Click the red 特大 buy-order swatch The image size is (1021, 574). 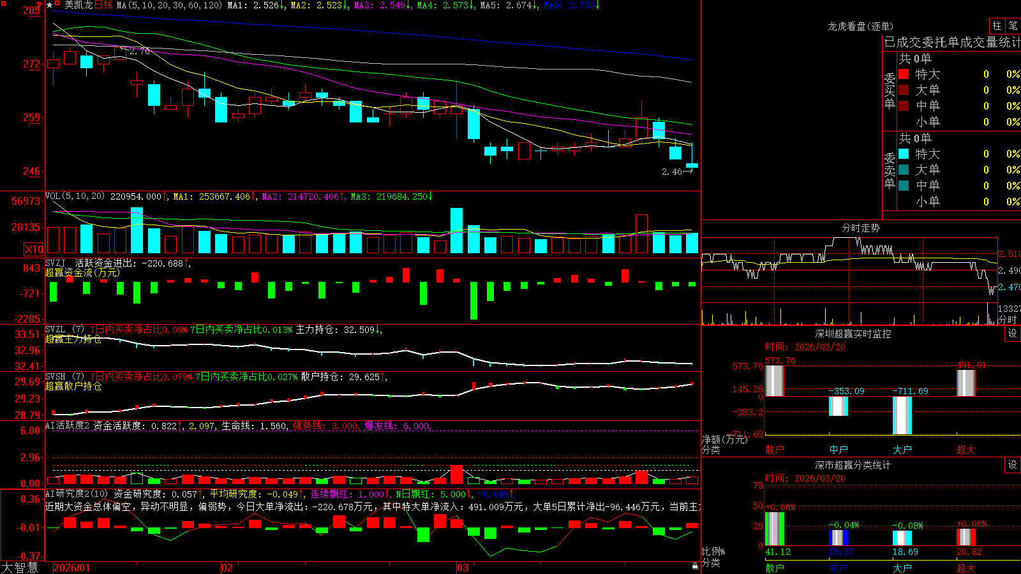904,74
